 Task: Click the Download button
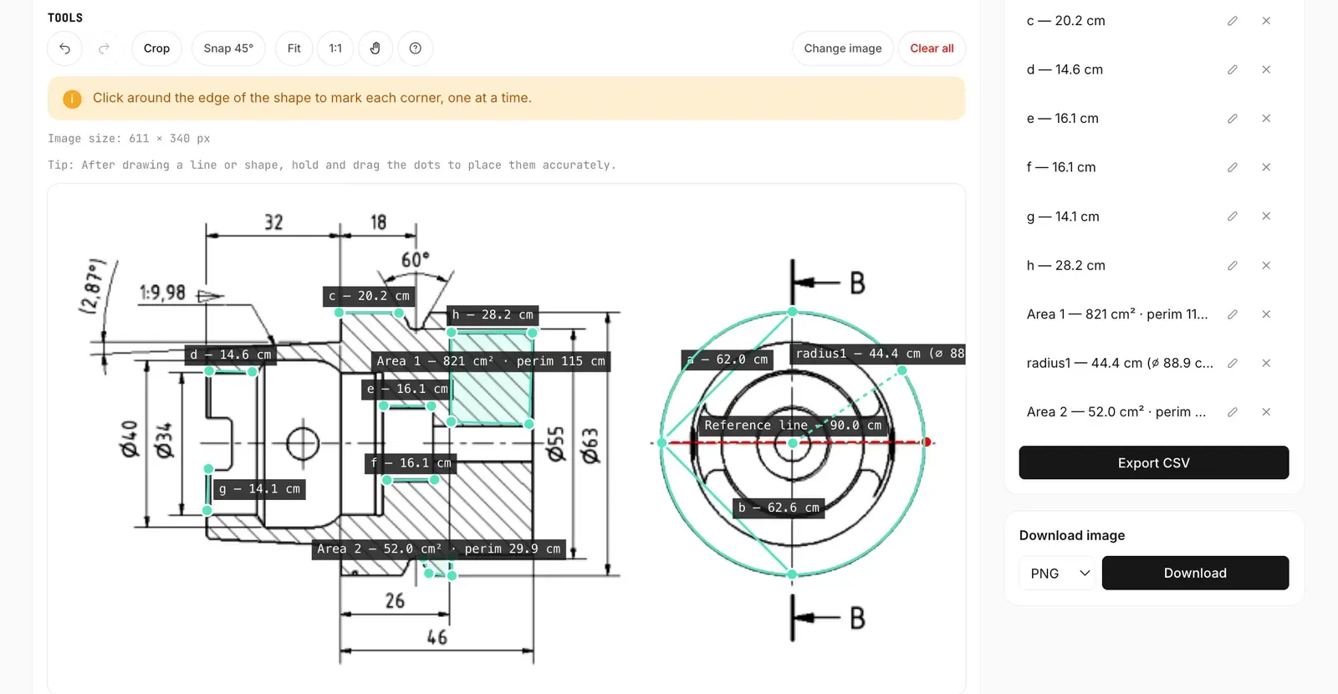pos(1195,573)
